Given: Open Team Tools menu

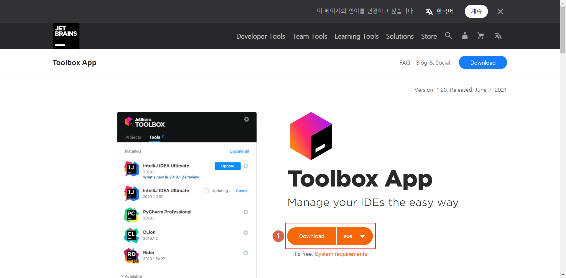Looking at the screenshot, I should click(x=310, y=36).
